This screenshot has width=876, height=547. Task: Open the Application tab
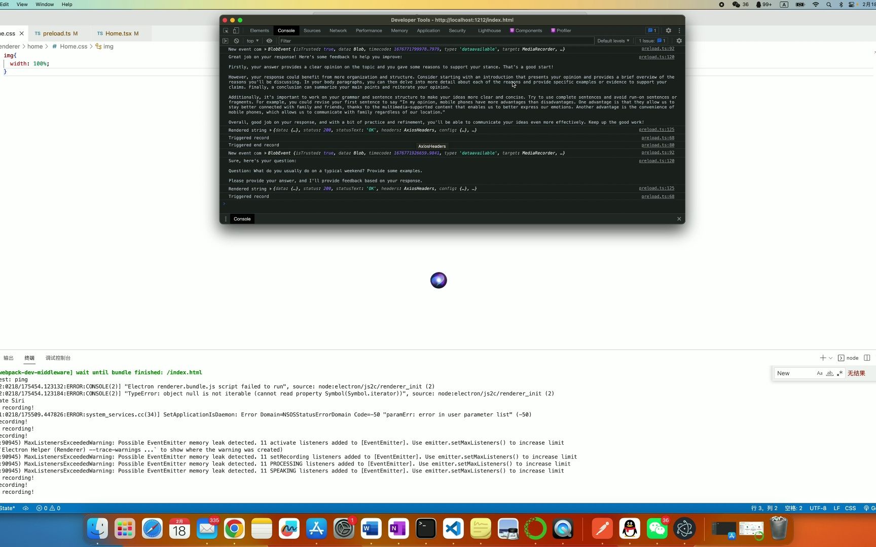click(428, 30)
